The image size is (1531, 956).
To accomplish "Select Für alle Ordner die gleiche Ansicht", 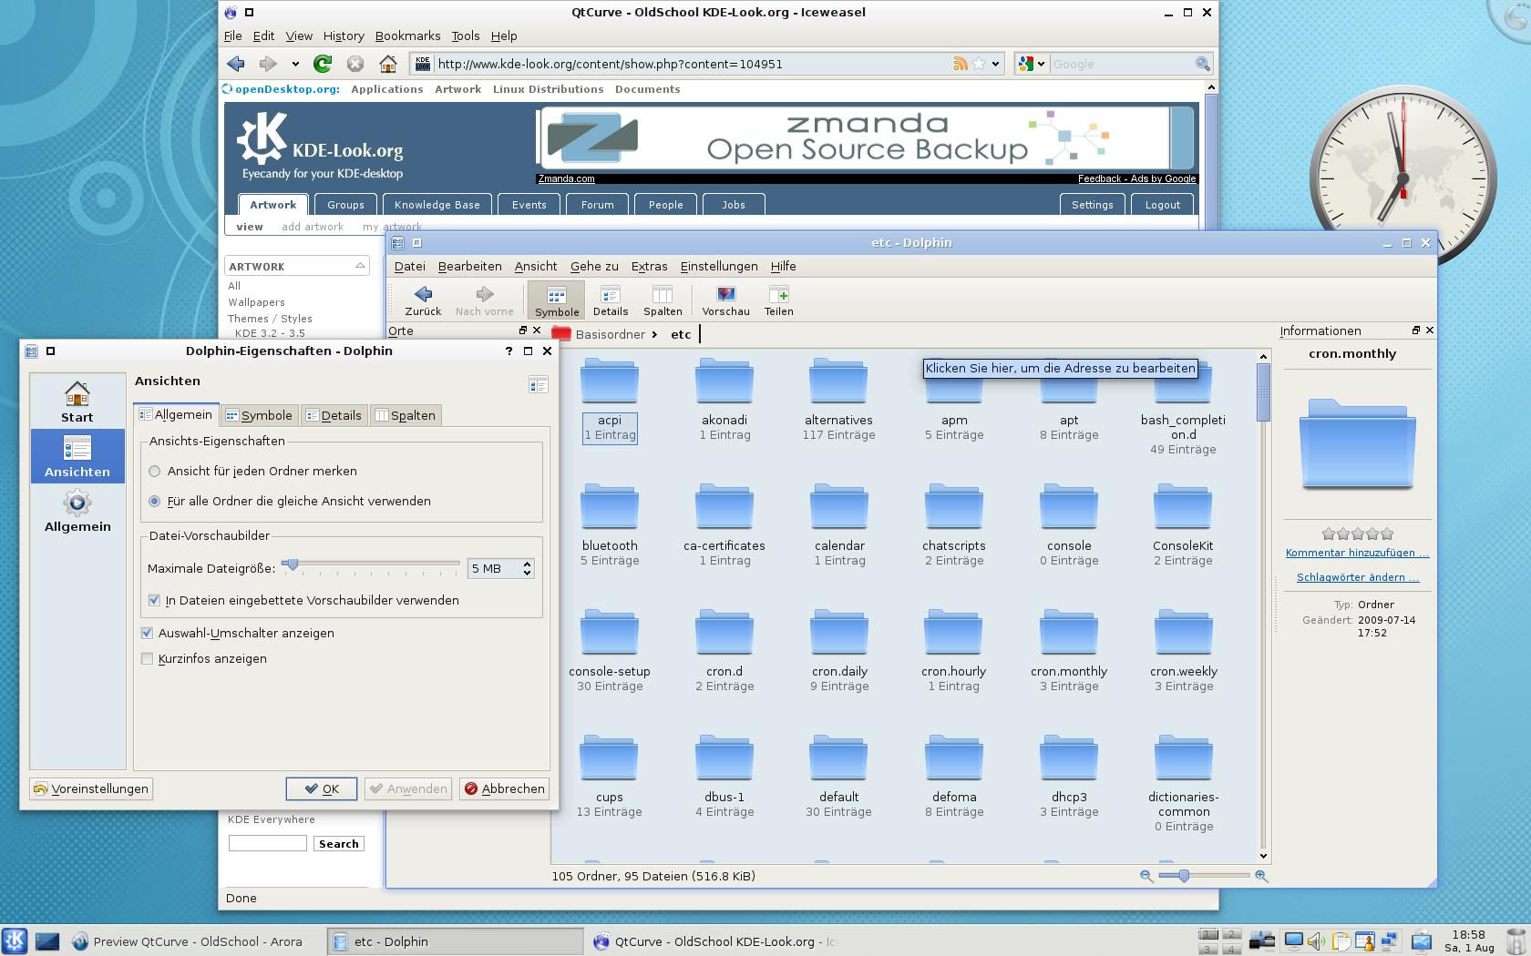I will (154, 501).
